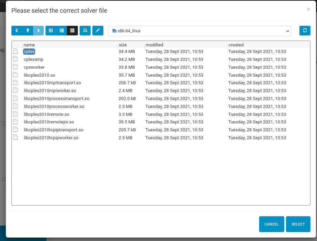Select libcplex2010tcpipworker.so
Screen dimensions: 317x241
pos(51,138)
